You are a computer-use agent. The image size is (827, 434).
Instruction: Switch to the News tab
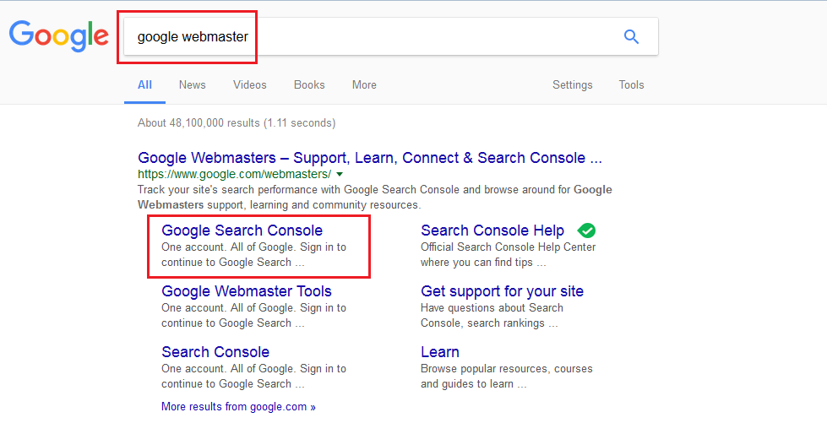(x=192, y=85)
